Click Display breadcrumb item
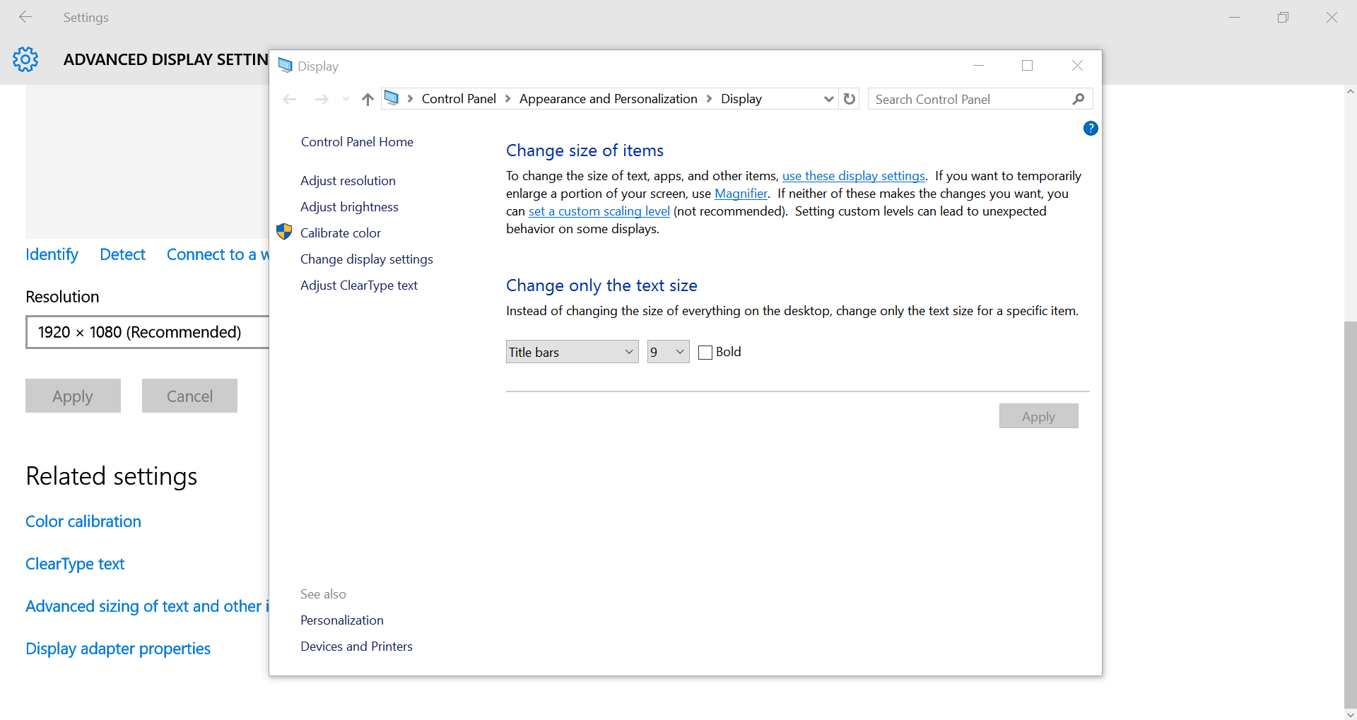1357x720 pixels. (x=741, y=99)
